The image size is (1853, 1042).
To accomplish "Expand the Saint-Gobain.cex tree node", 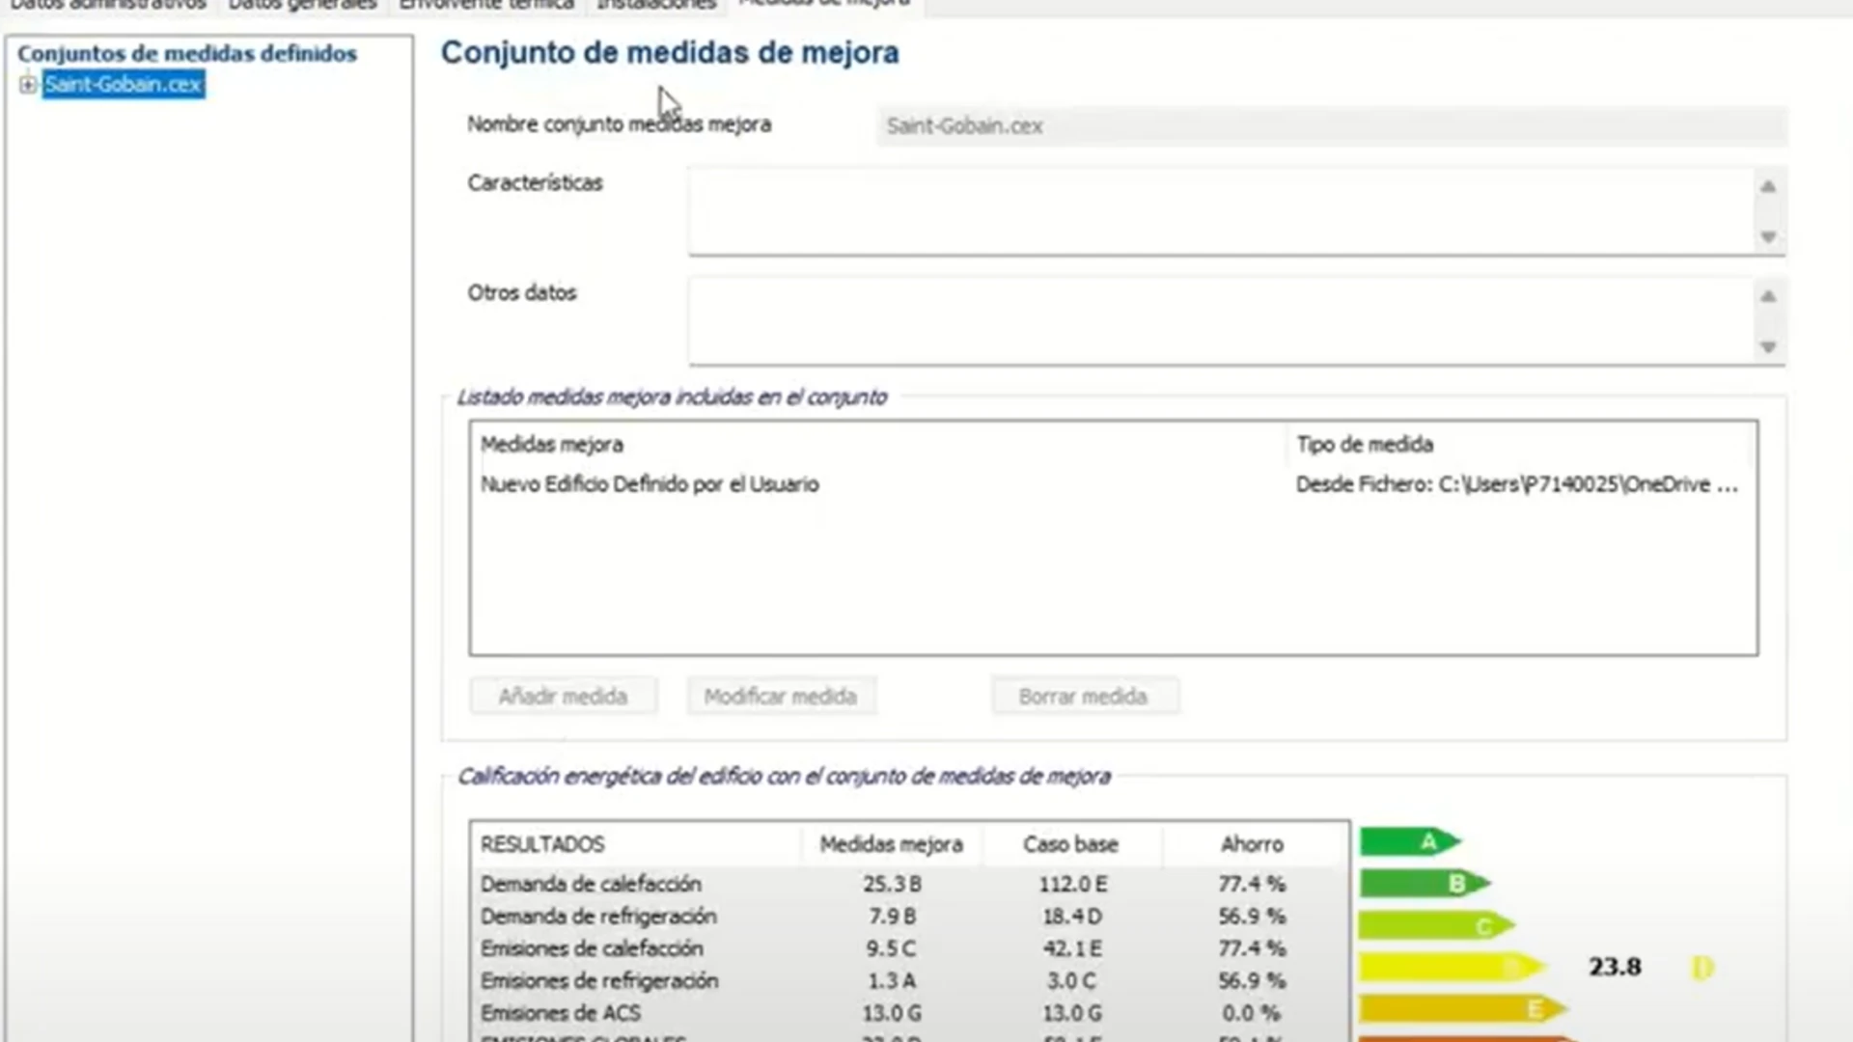I will (x=28, y=85).
